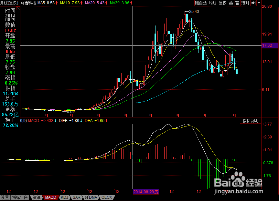Open 指标说明 indicator description

[x=250, y=121]
